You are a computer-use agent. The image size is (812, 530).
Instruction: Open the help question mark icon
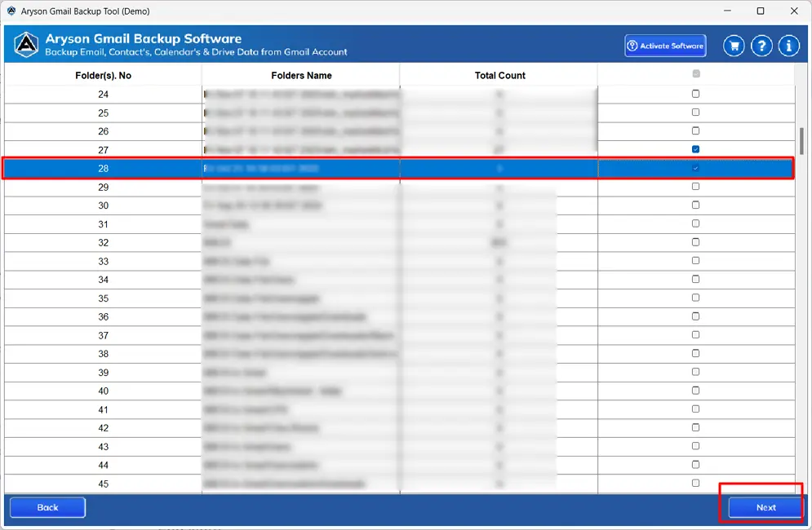761,46
